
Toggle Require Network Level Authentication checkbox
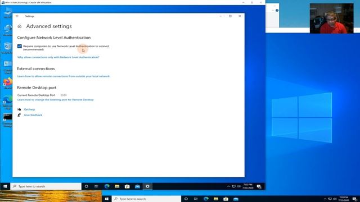[20, 46]
